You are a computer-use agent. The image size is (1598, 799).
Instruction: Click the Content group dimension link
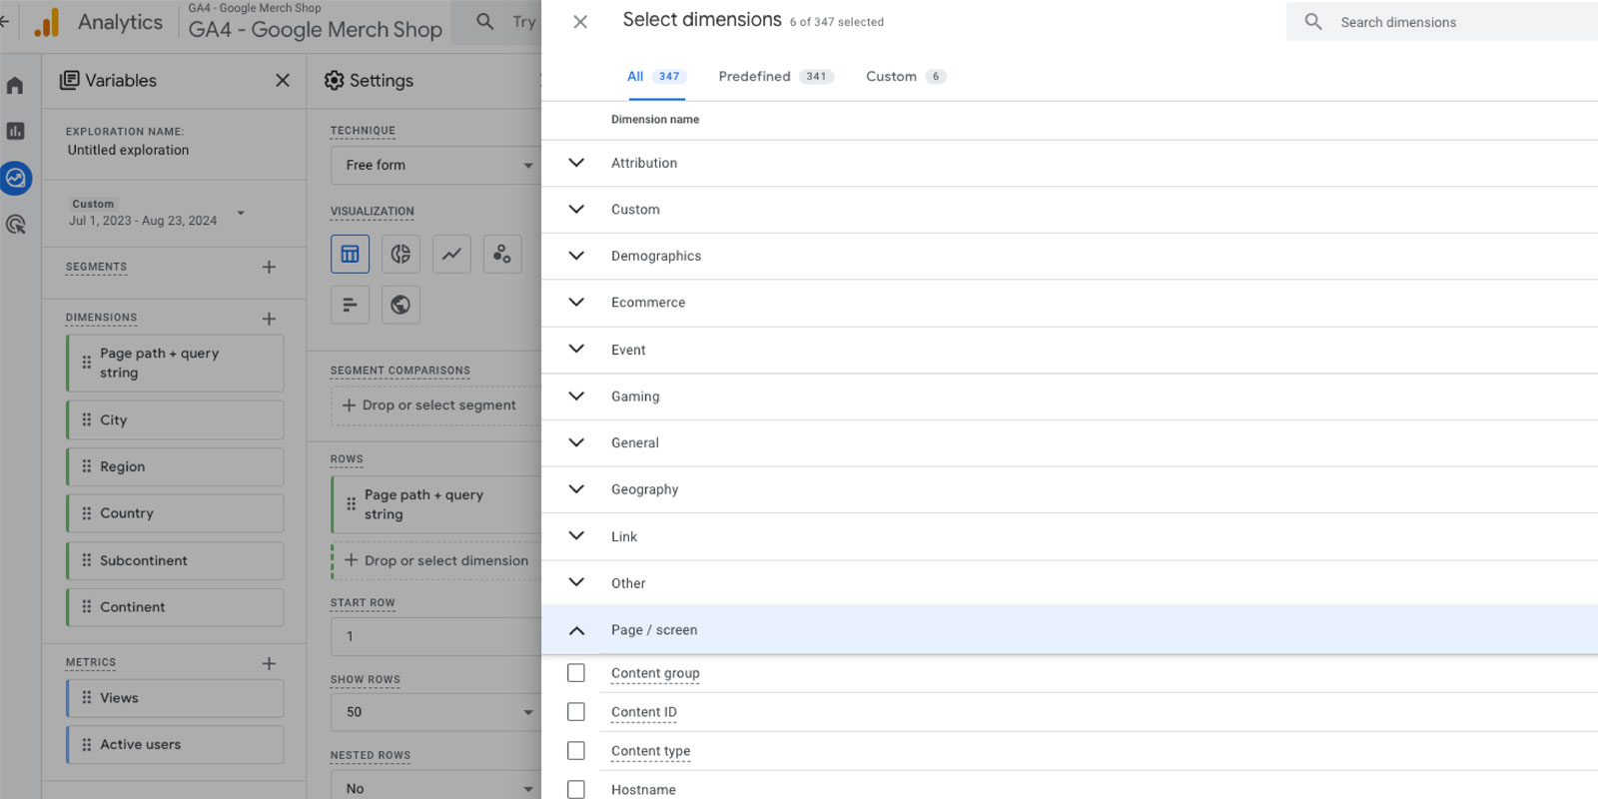coord(655,673)
